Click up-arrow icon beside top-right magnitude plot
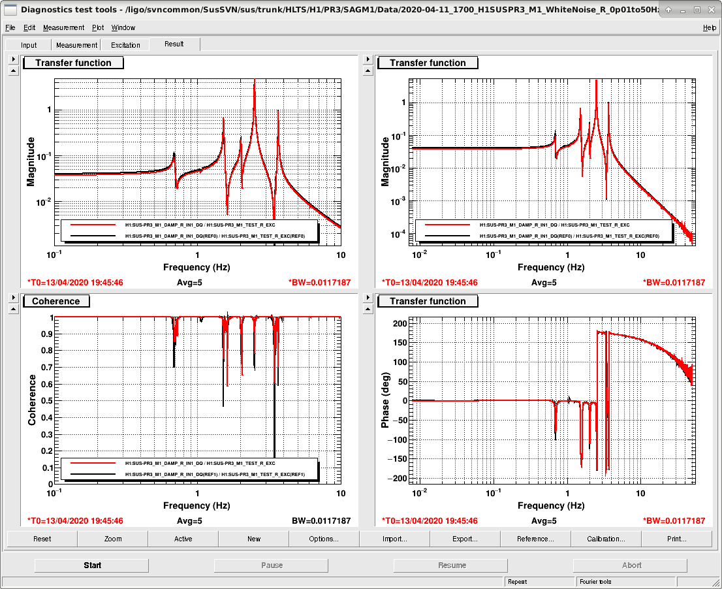Image resolution: width=722 pixels, height=589 pixels. 368,71
